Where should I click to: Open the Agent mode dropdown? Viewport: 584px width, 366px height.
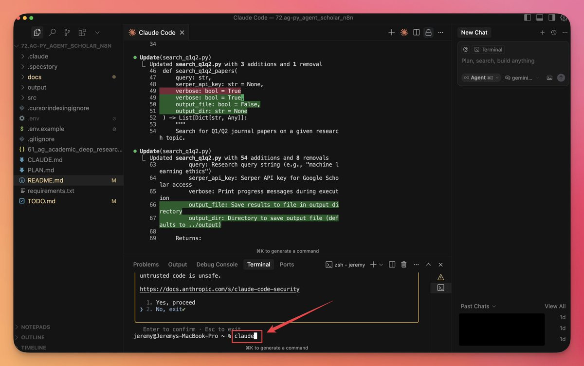coord(481,77)
